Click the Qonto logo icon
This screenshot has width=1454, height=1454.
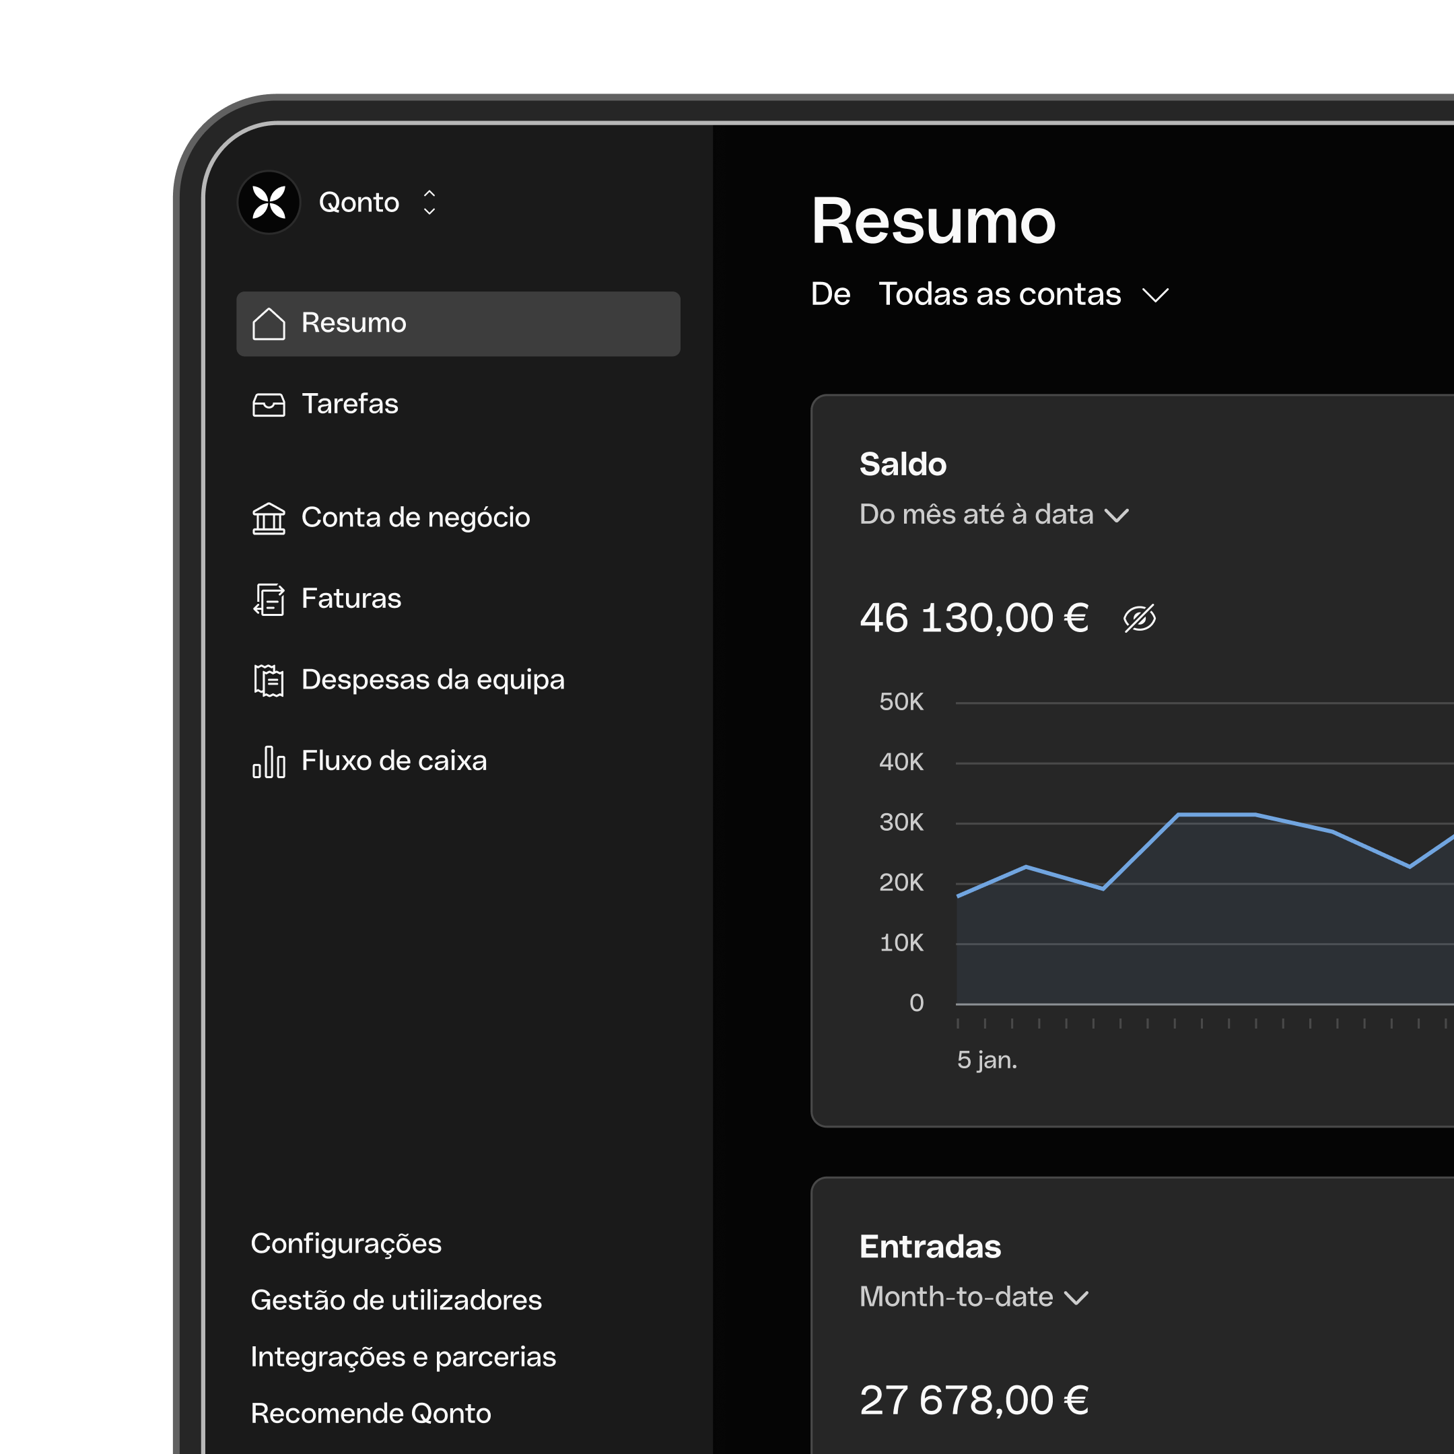(269, 203)
